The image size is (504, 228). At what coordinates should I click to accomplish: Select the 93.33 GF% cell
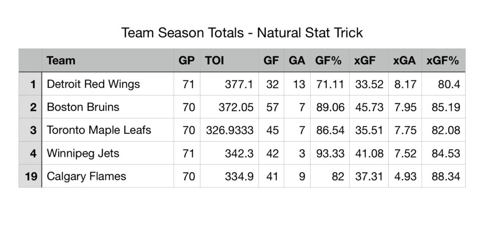[x=330, y=153]
